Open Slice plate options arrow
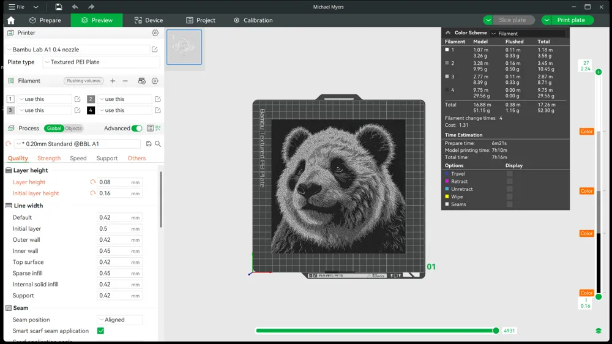This screenshot has width=612, height=344. [488, 20]
